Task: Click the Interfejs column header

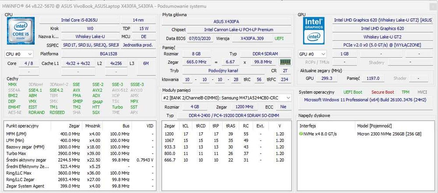Action: pyautogui.click(x=326, y=126)
